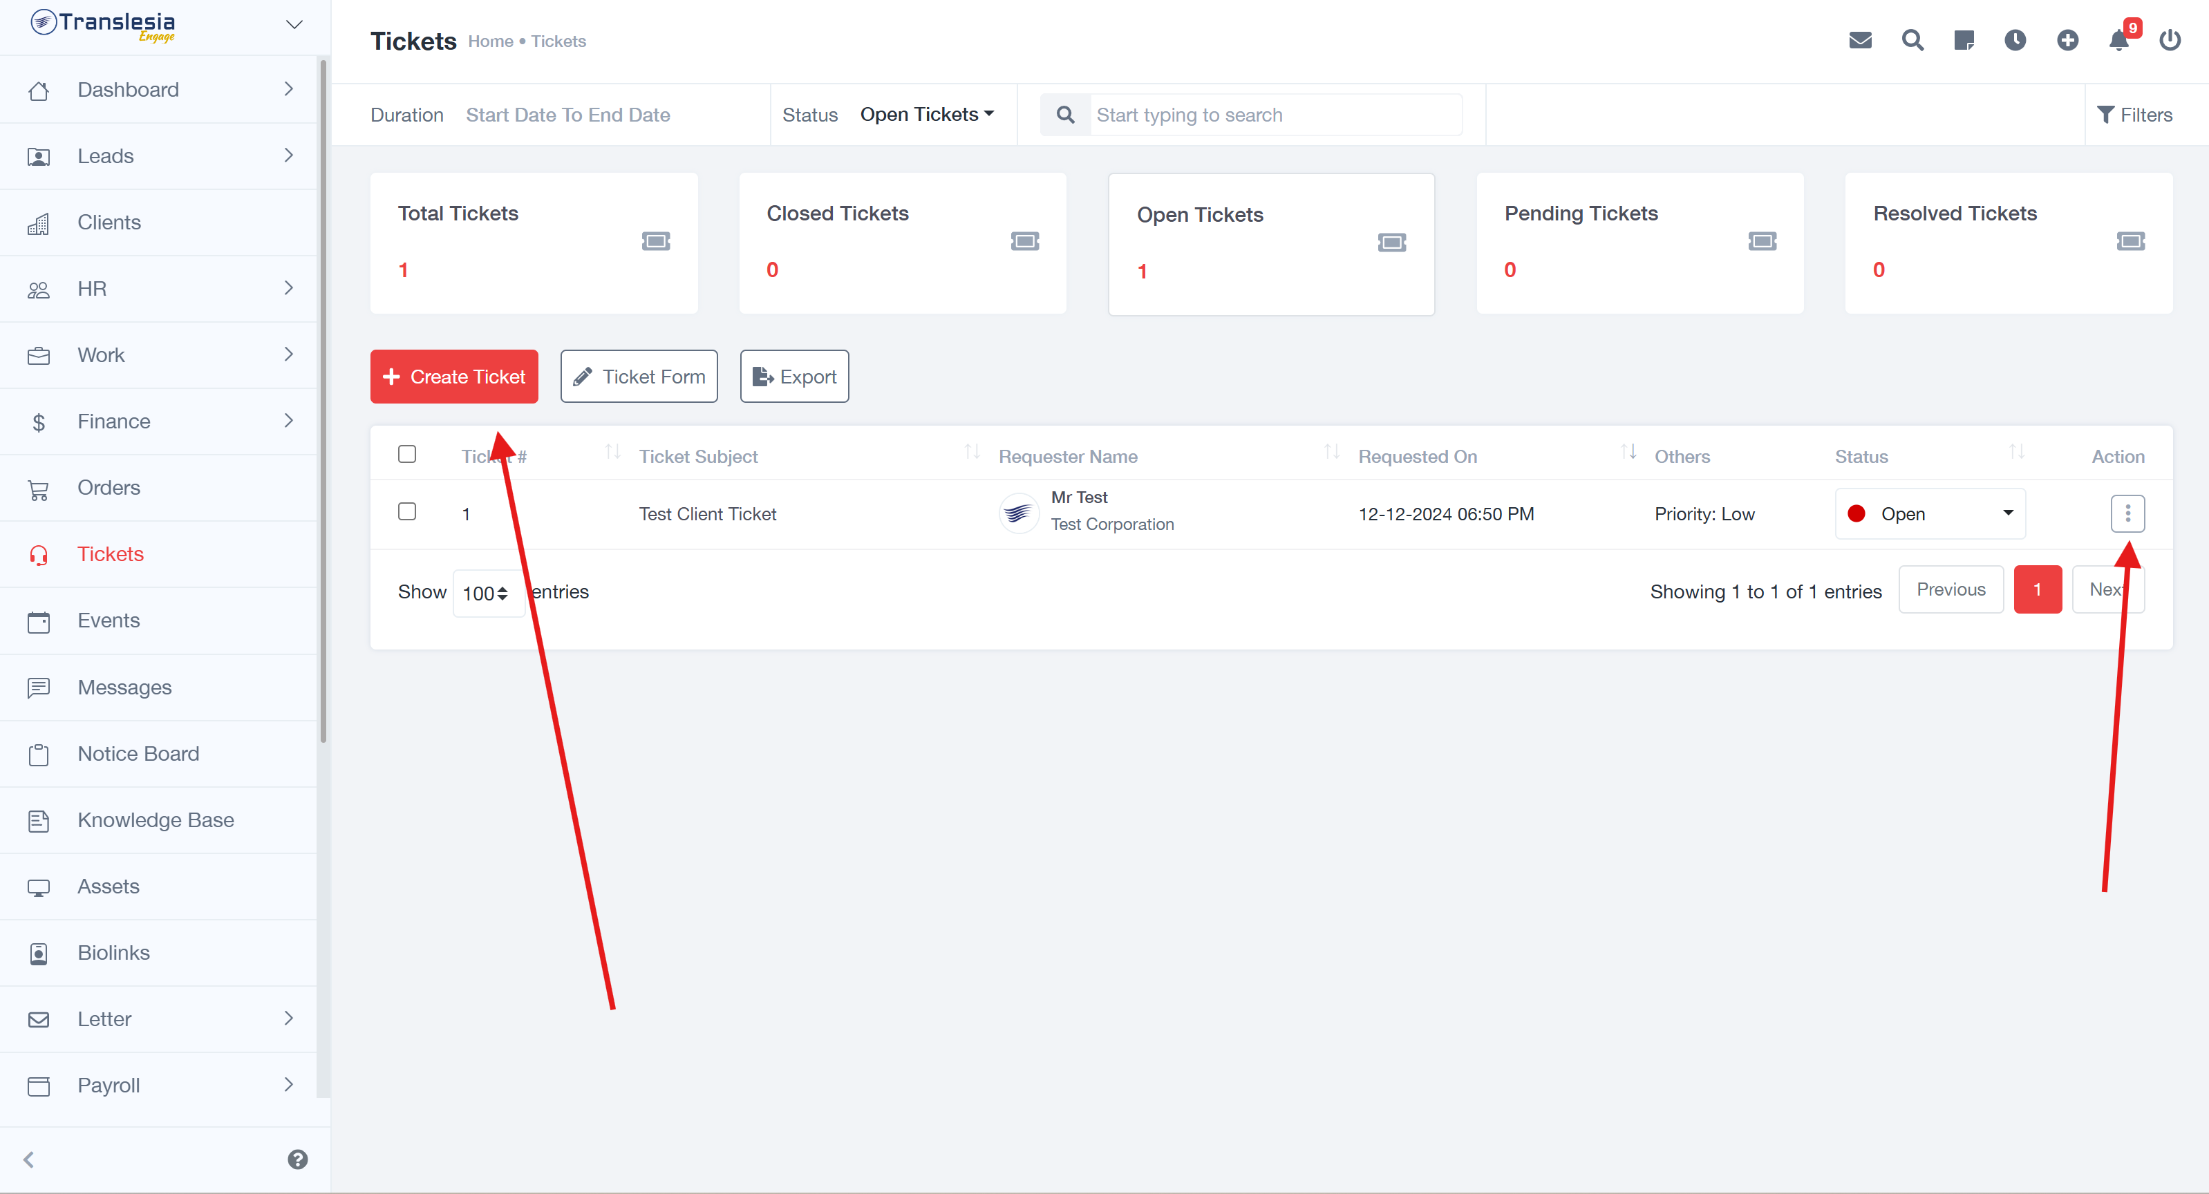The image size is (2209, 1194).
Task: Open the three-dot action menu for ticket 1
Action: pos(2127,513)
